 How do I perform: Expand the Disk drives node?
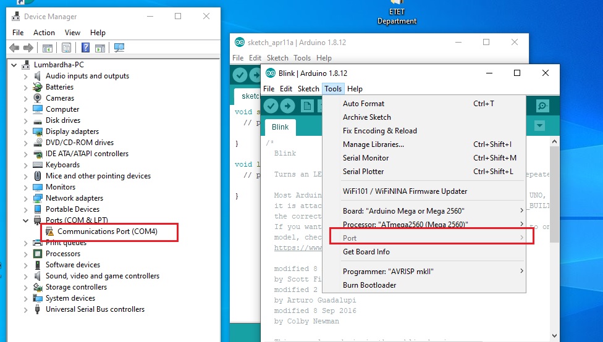(25, 120)
